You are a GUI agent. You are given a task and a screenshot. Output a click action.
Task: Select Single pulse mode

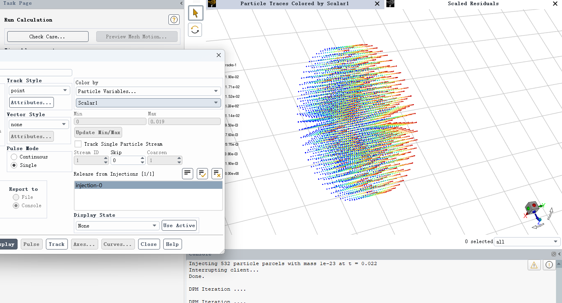14,165
